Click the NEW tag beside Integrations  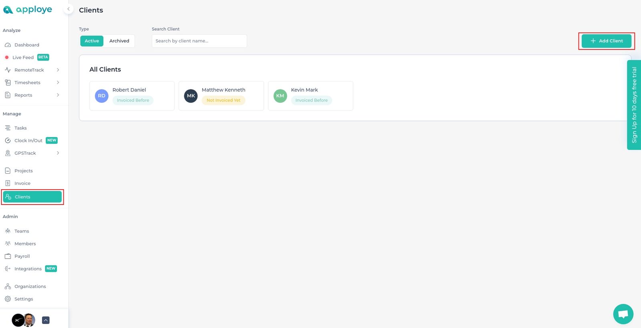(51, 269)
